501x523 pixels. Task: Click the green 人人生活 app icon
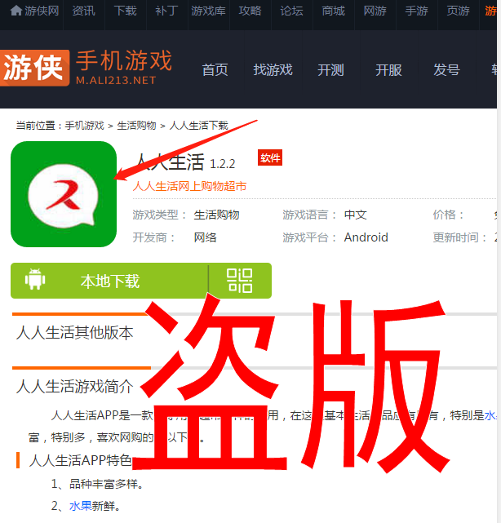pyautogui.click(x=64, y=194)
